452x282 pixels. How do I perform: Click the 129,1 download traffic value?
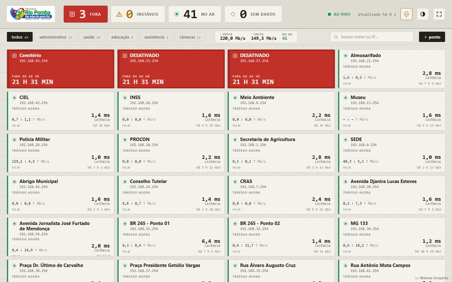[x=17, y=161]
